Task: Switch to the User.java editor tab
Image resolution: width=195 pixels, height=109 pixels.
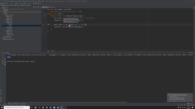Action: (x=52, y=7)
